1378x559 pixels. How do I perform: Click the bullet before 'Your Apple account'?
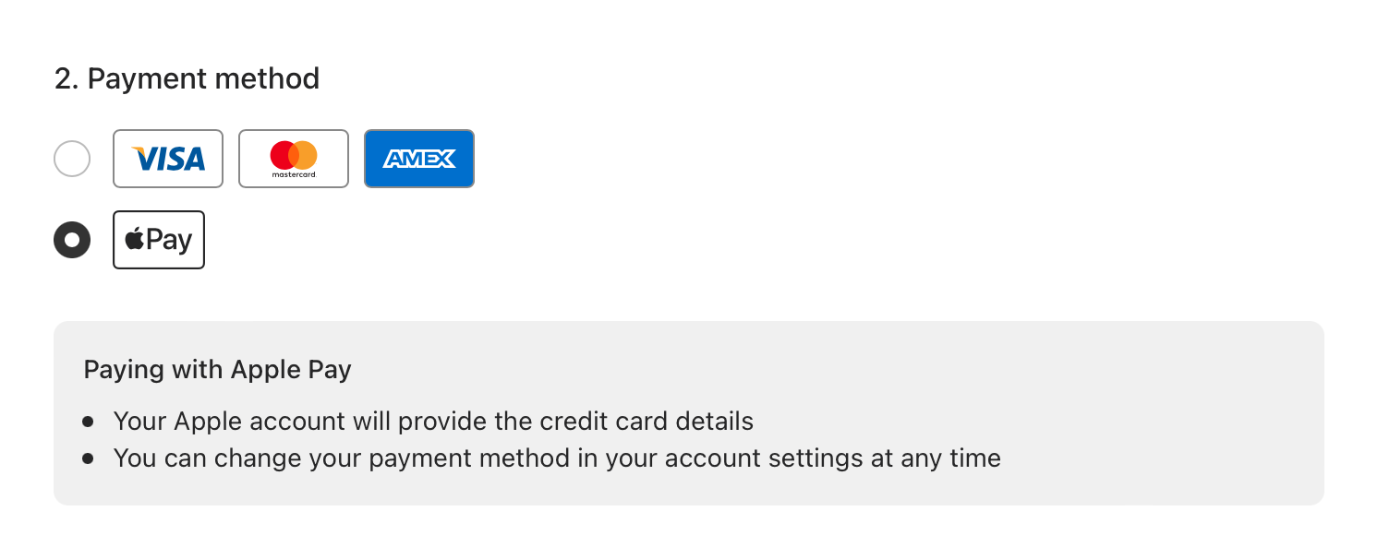(x=88, y=422)
